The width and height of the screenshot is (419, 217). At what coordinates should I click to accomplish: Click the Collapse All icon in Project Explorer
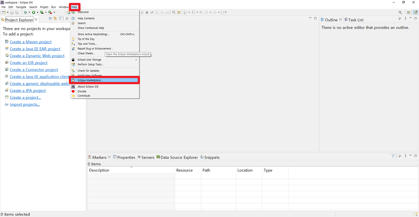point(50,19)
